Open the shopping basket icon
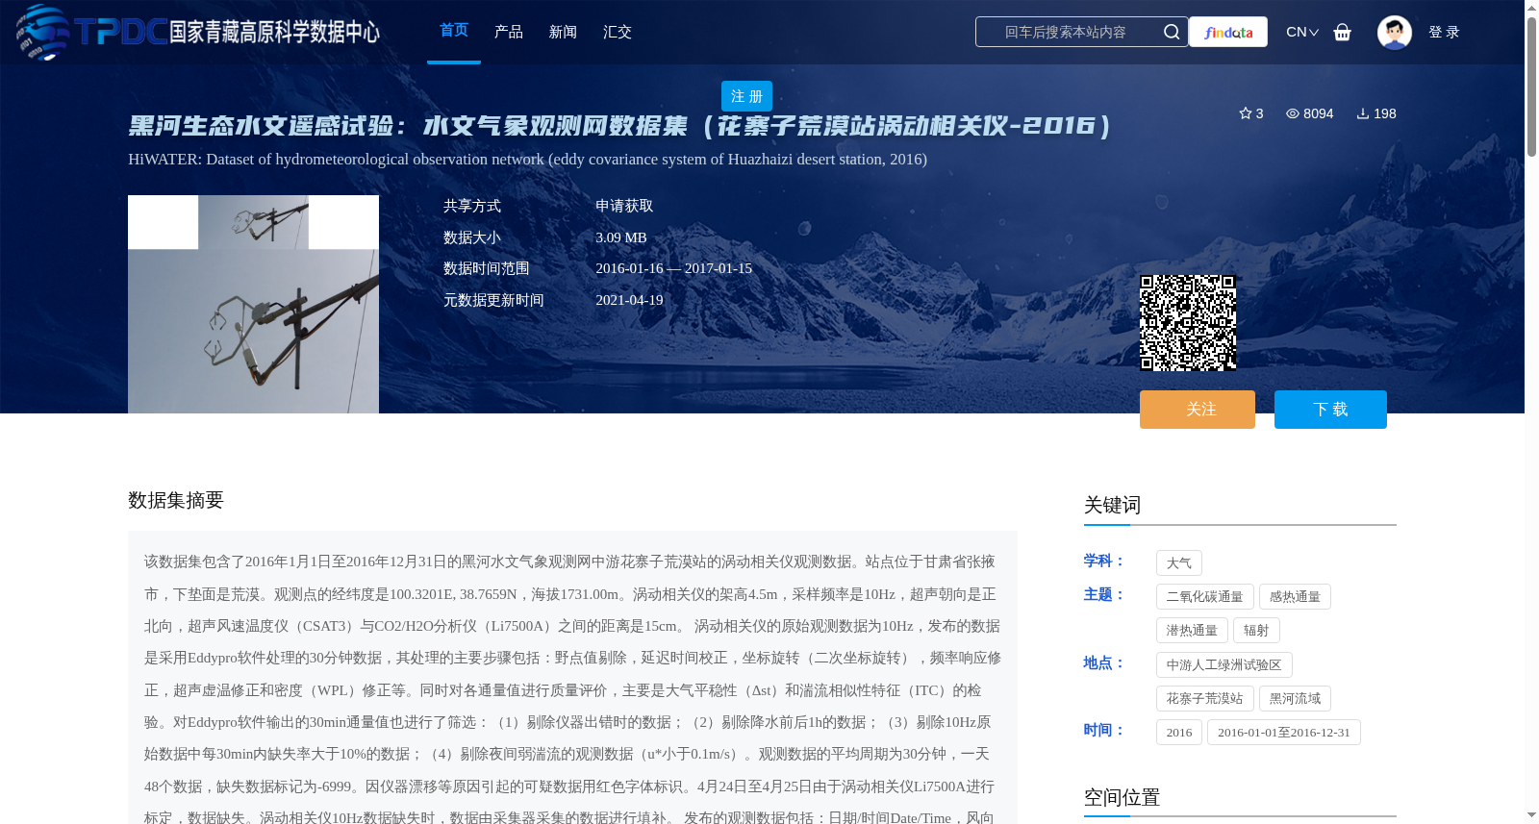Screen dimensions: 1539x824 tap(1342, 32)
